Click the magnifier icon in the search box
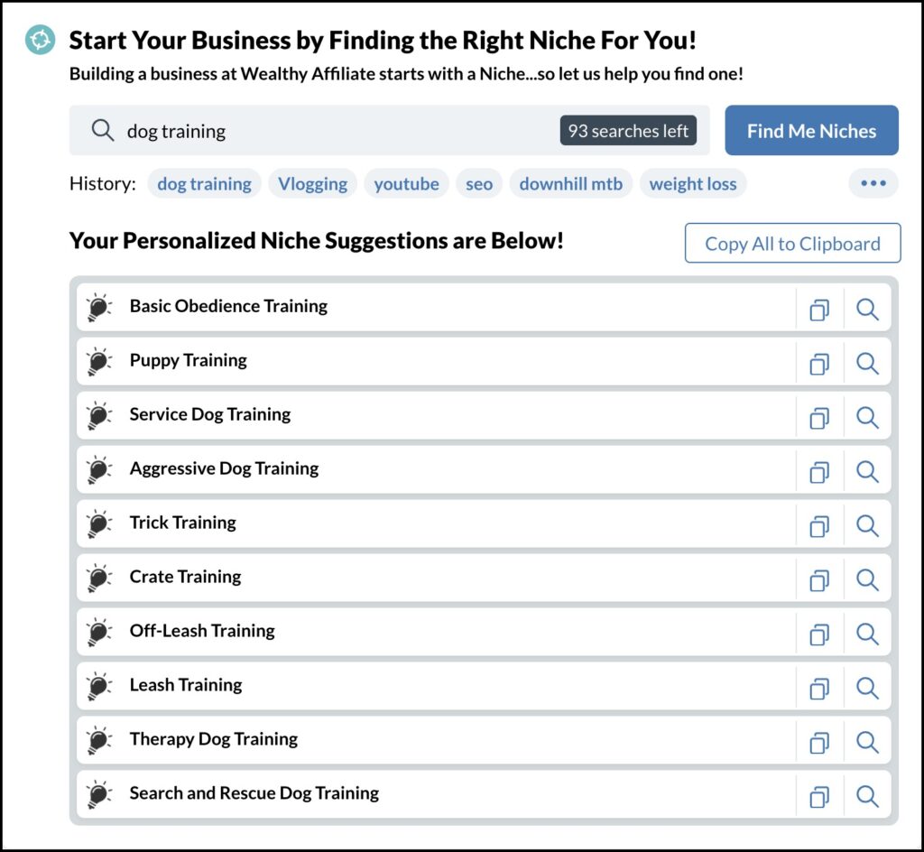Viewport: 924px width, 852px height. coord(103,130)
